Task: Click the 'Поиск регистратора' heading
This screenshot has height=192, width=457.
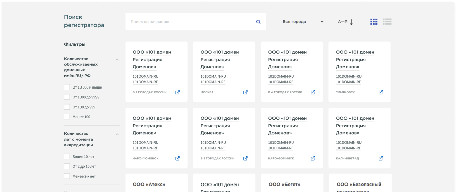Action: 84,21
